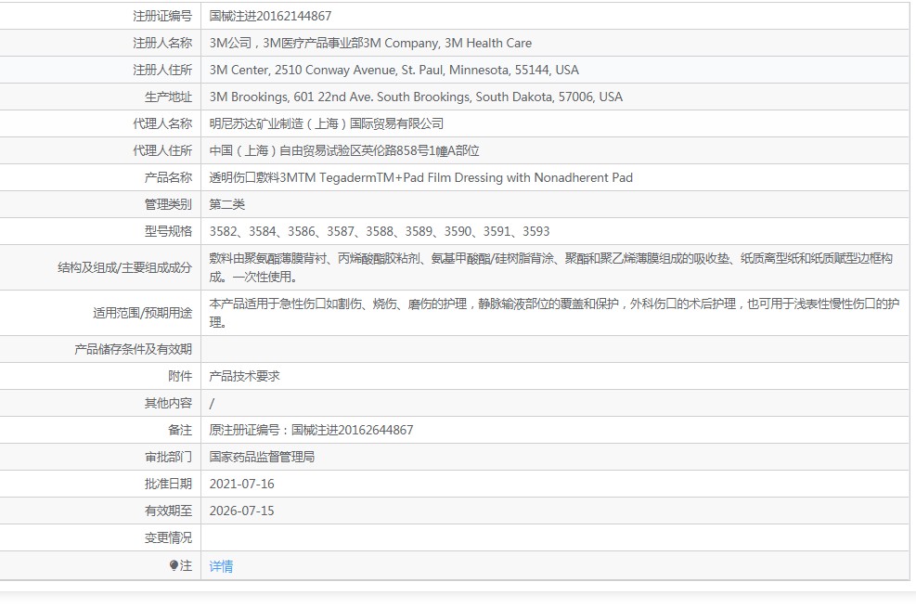The height and width of the screenshot is (608, 916).
Task: Select intended use text 本产品适用于急性伤口
Action: pyautogui.click(x=554, y=313)
